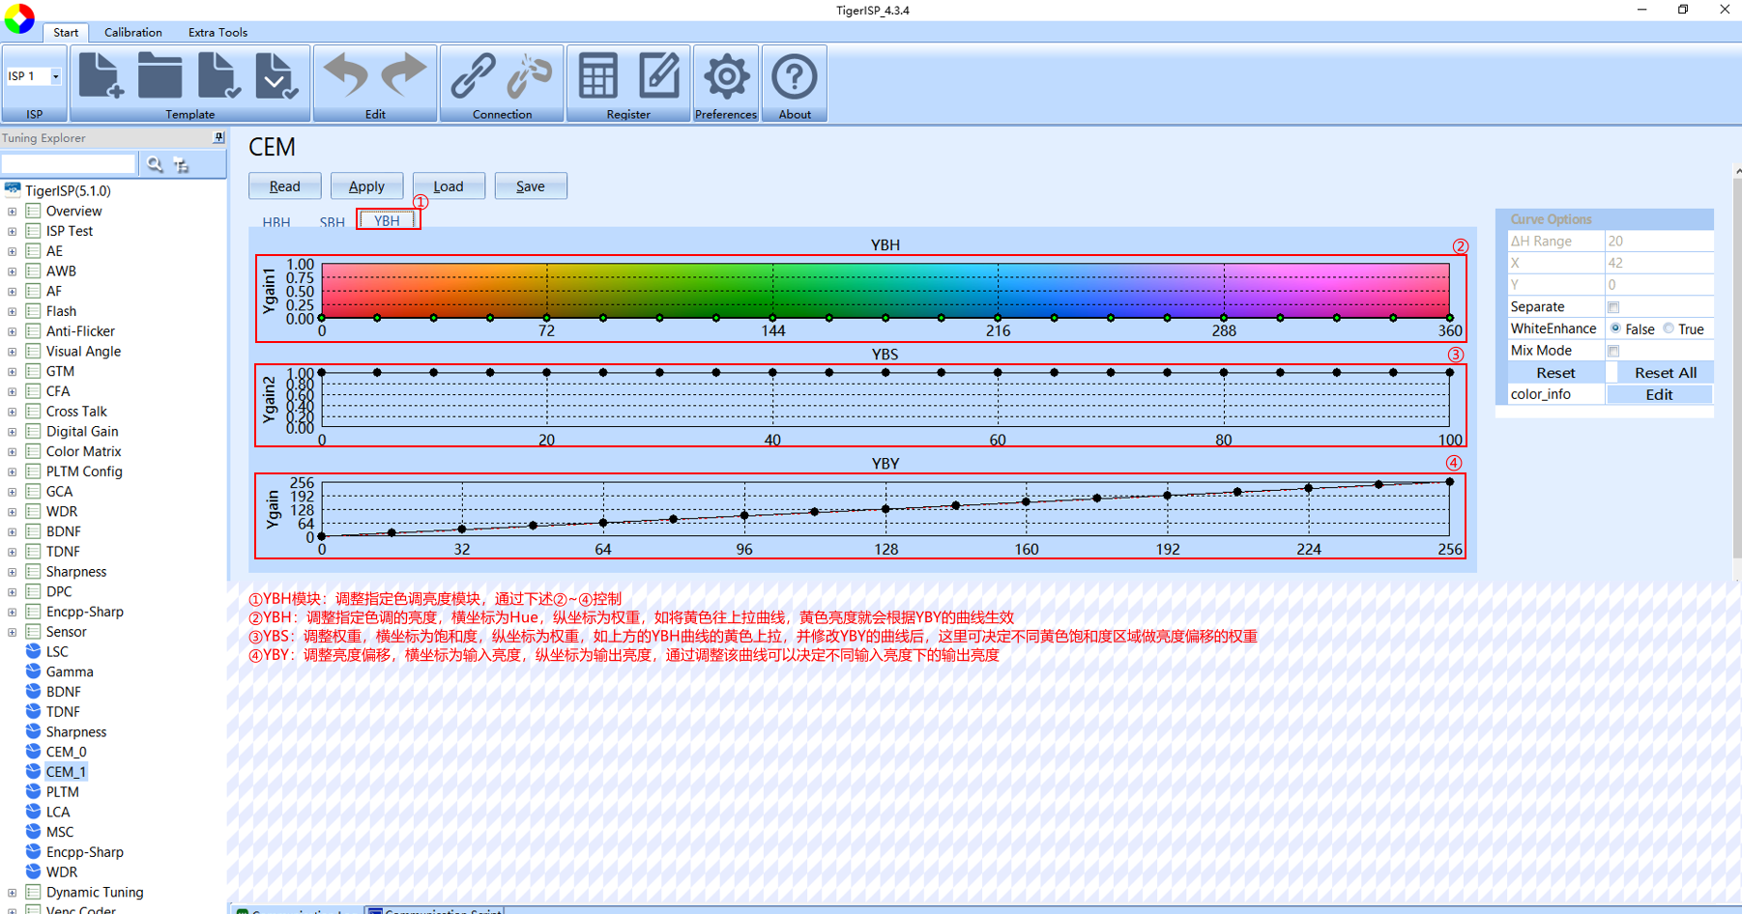The height and width of the screenshot is (914, 1742).
Task: Switch to the Calibration ribbon tab
Action: (132, 32)
